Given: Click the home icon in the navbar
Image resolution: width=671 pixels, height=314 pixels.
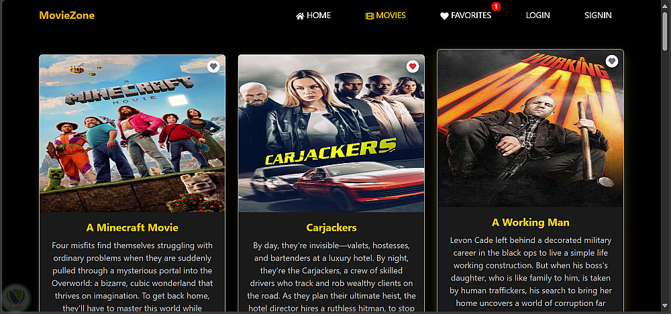Looking at the screenshot, I should point(300,16).
